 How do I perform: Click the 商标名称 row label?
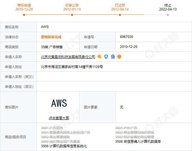[12, 27]
